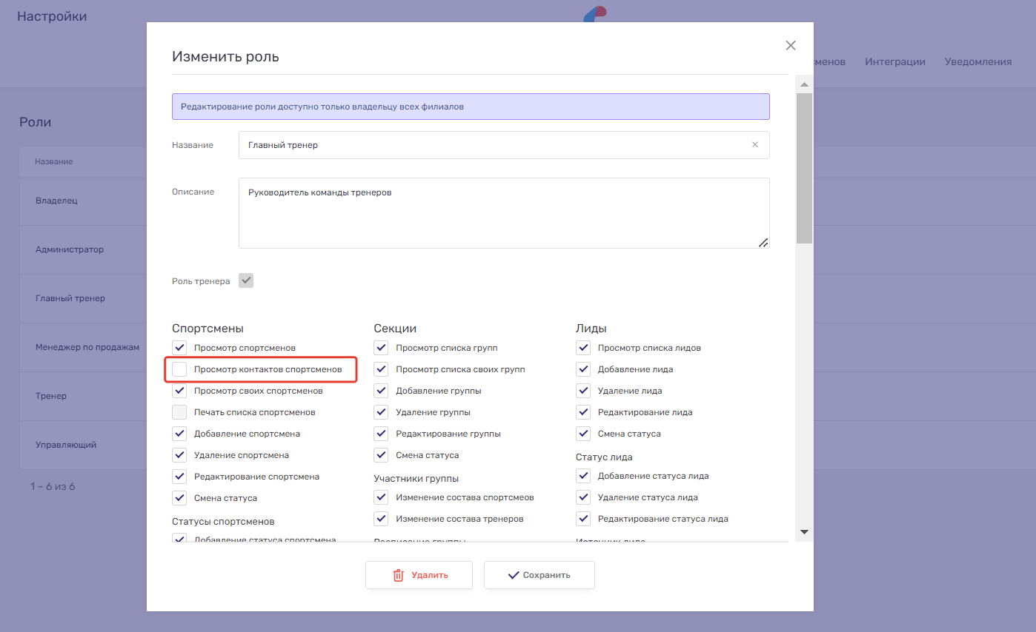
Task: Click the trash icon Удалить button
Action: pyautogui.click(x=419, y=575)
